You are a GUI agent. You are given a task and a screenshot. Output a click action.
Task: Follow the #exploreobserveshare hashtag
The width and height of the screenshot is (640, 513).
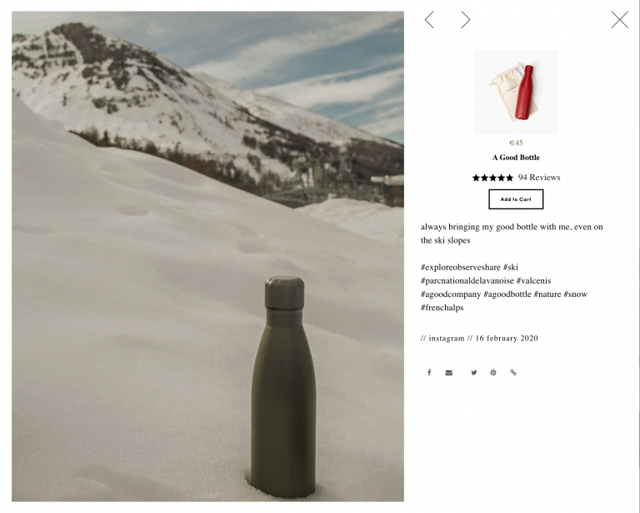pos(460,267)
